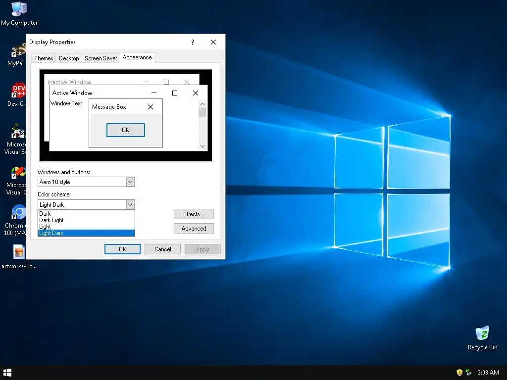The width and height of the screenshot is (507, 380).
Task: Switch to the Desktop tab
Action: (x=69, y=58)
